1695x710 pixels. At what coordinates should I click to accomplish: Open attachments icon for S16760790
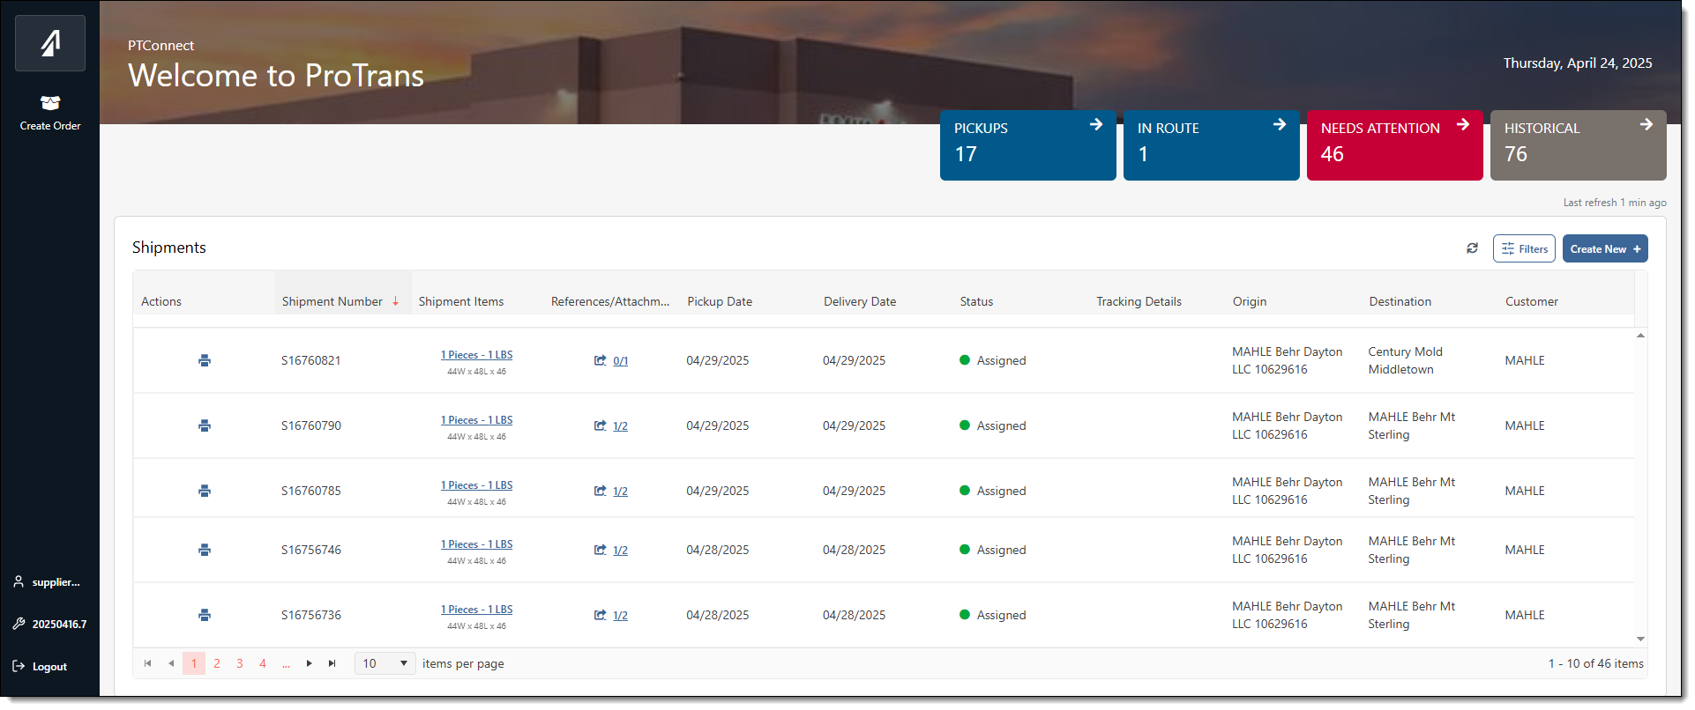(x=600, y=425)
